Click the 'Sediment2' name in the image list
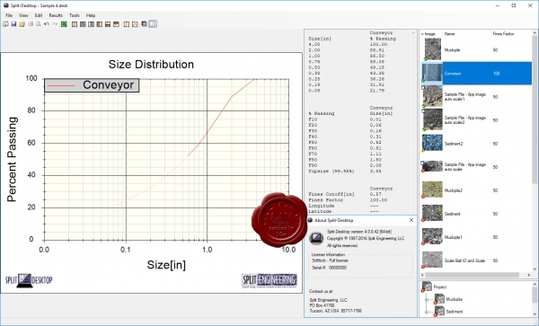 coord(454,144)
